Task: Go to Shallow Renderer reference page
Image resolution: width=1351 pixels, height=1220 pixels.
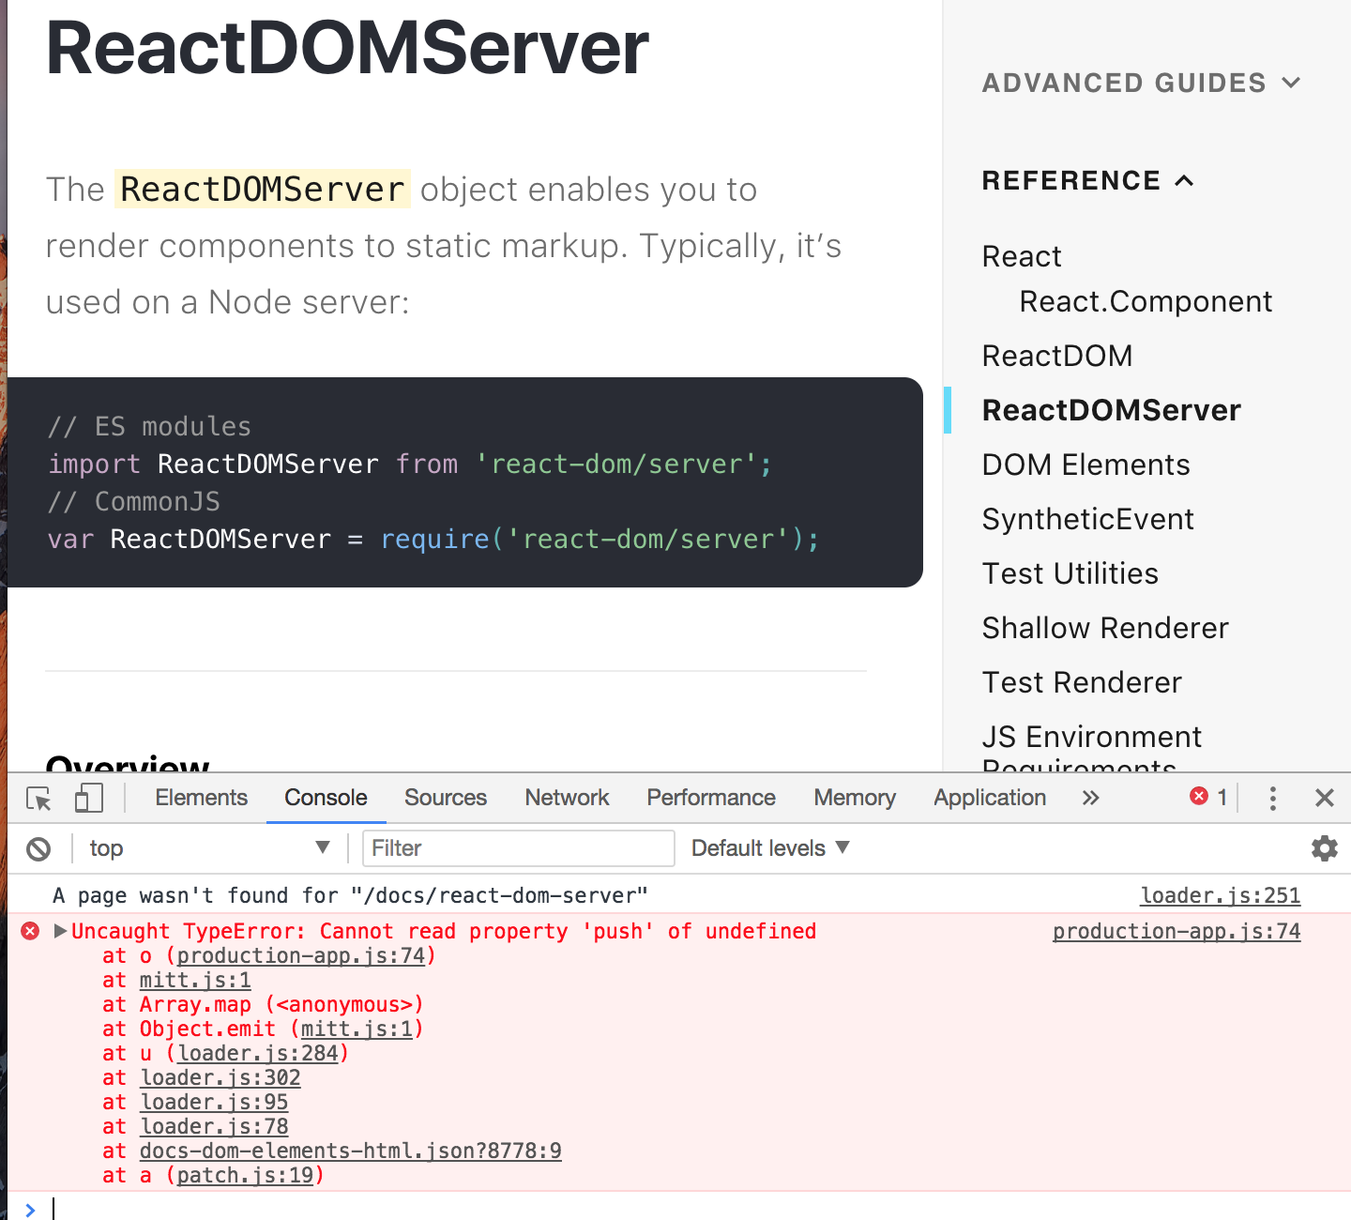Action: pos(1105,628)
